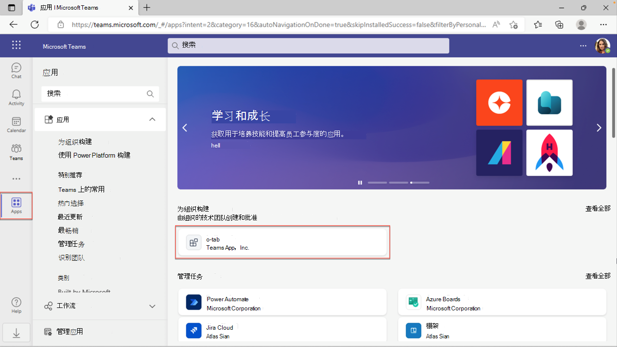The image size is (617, 347).
Task: Open the rocket H app tile
Action: pyautogui.click(x=550, y=153)
